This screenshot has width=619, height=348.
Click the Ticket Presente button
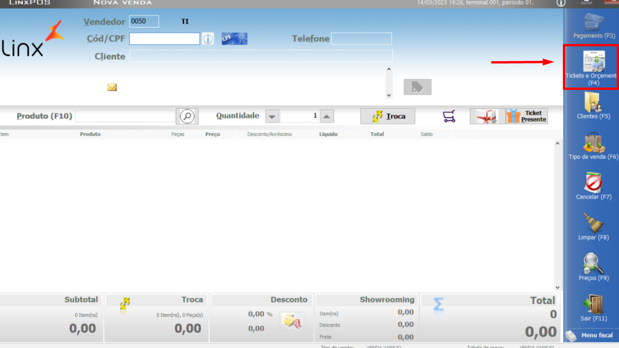pos(527,116)
